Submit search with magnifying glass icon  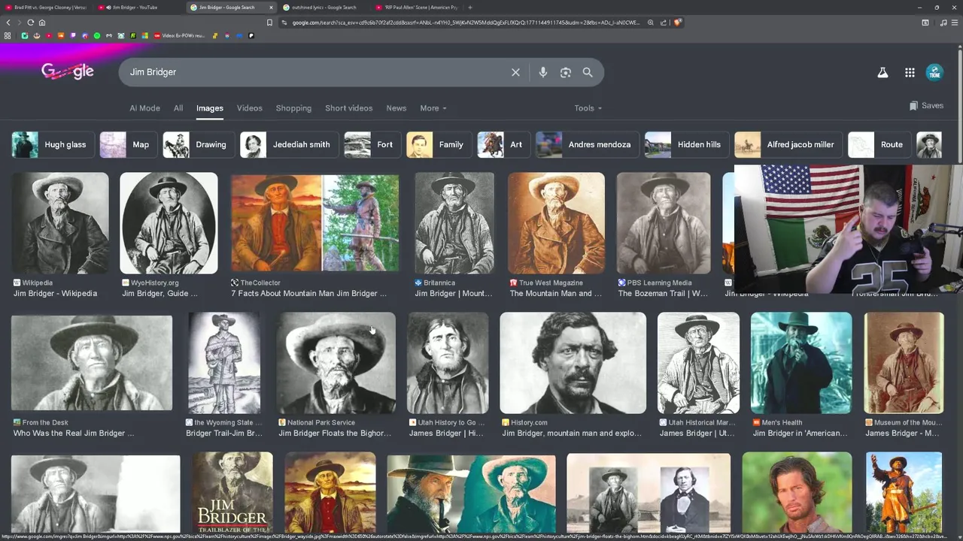click(588, 72)
